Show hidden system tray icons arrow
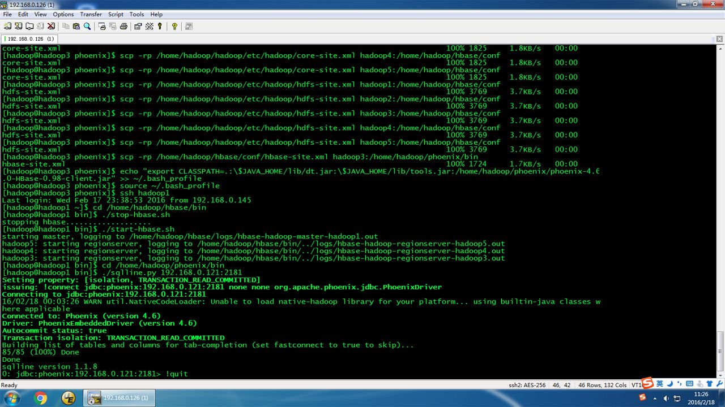This screenshot has height=407, width=725. [655, 399]
